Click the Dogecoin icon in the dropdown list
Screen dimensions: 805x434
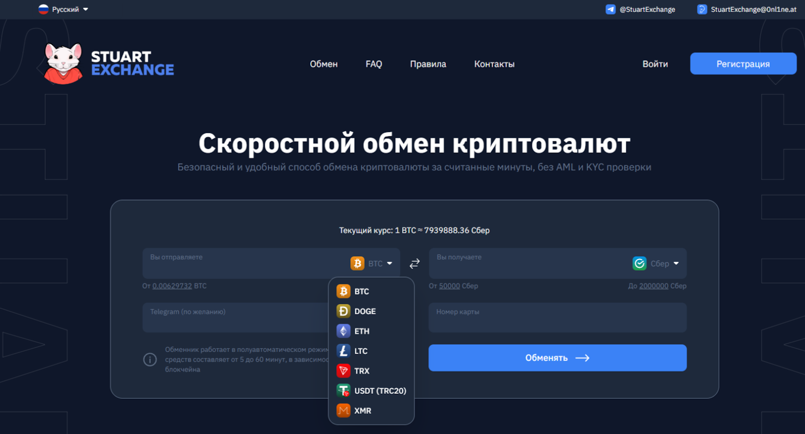(344, 311)
